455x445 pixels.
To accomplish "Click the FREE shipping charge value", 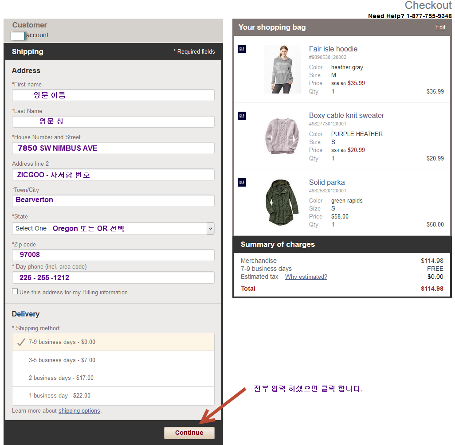I will coord(435,269).
